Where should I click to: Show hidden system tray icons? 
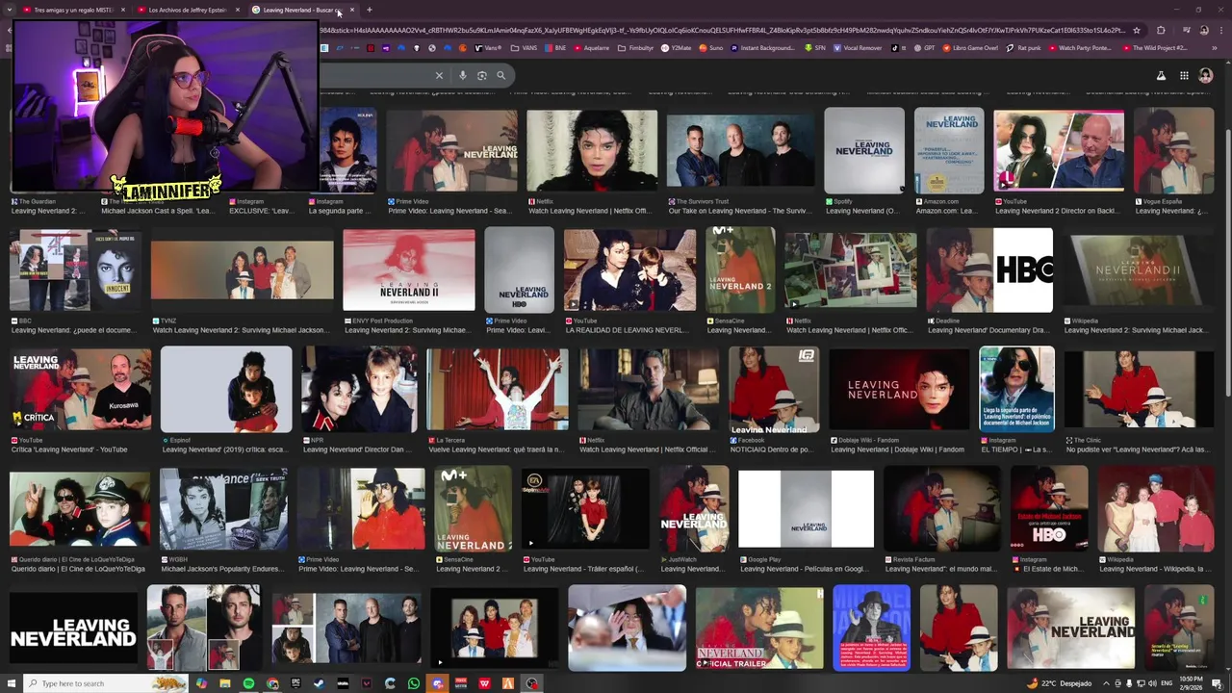(1106, 683)
